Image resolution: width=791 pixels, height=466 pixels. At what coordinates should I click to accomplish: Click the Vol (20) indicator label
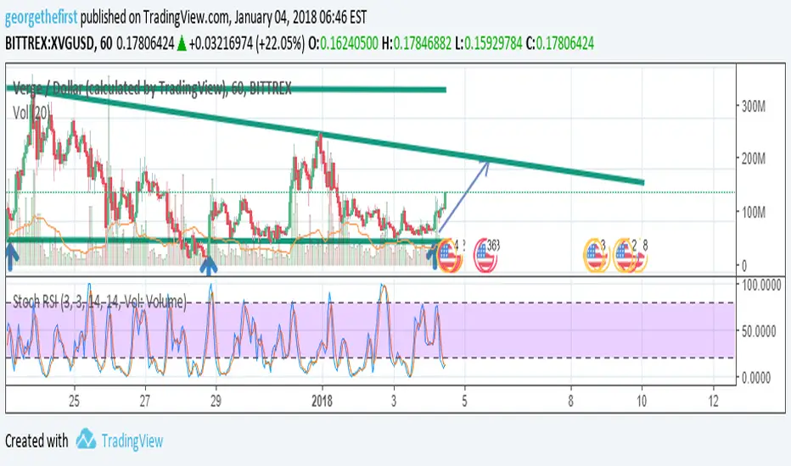tap(31, 113)
